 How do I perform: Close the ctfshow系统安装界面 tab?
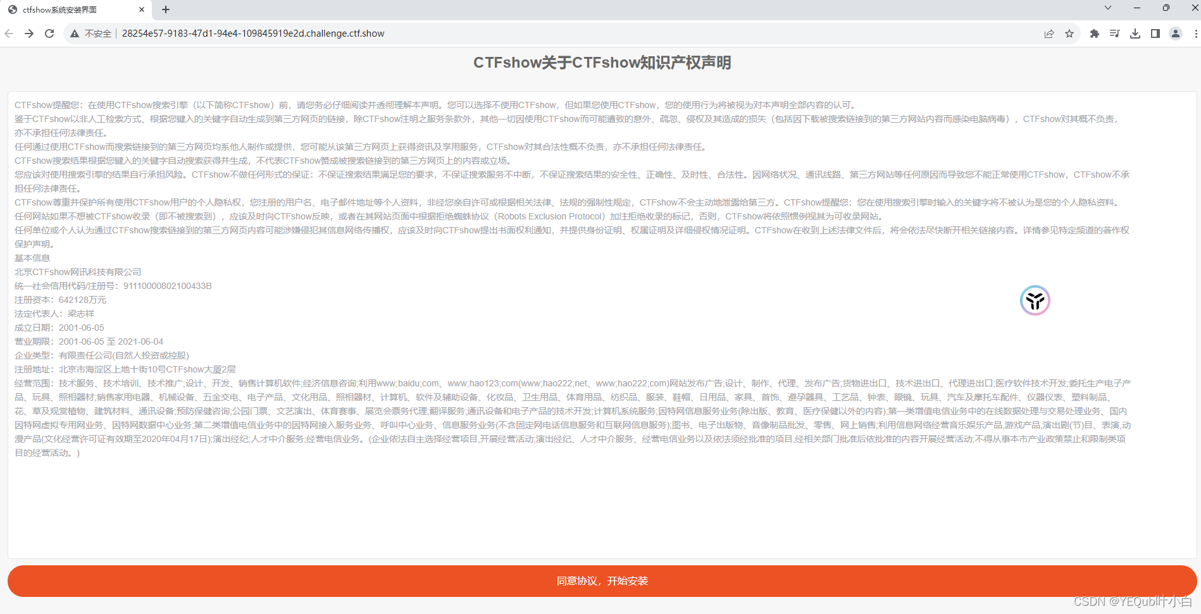pyautogui.click(x=142, y=9)
